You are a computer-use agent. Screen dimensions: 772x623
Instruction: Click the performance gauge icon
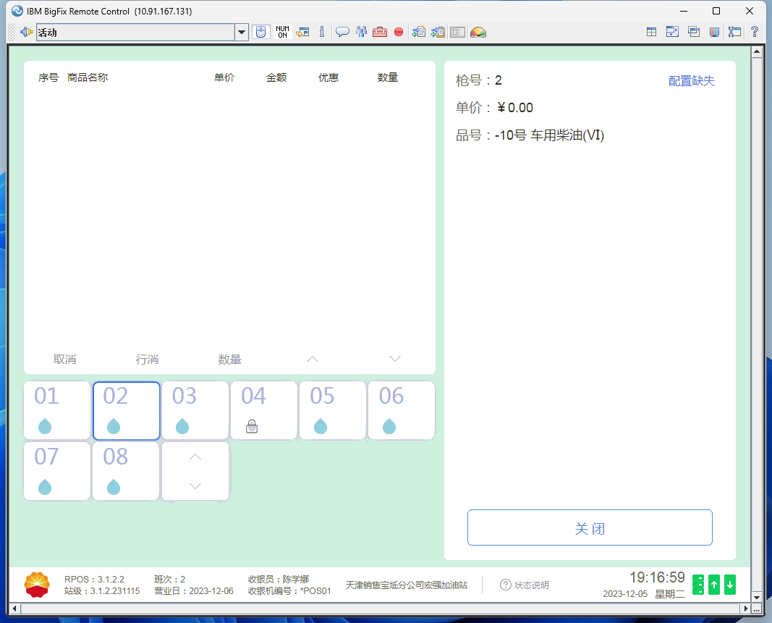coord(478,32)
